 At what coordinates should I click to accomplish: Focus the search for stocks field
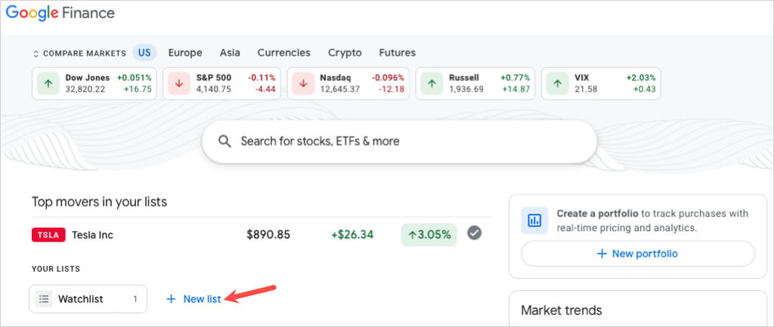point(408,141)
